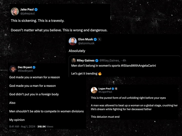
Task: Open Dez Bryant's profile avatar
Action: point(13,69)
